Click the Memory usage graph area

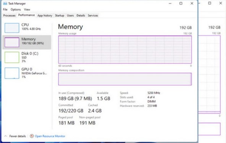pyautogui.click(x=125, y=50)
